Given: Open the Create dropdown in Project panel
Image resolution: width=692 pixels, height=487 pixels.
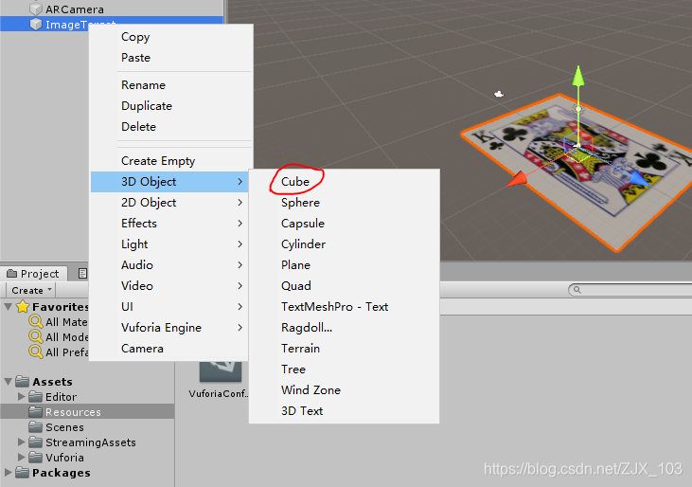Looking at the screenshot, I should coord(31,290).
